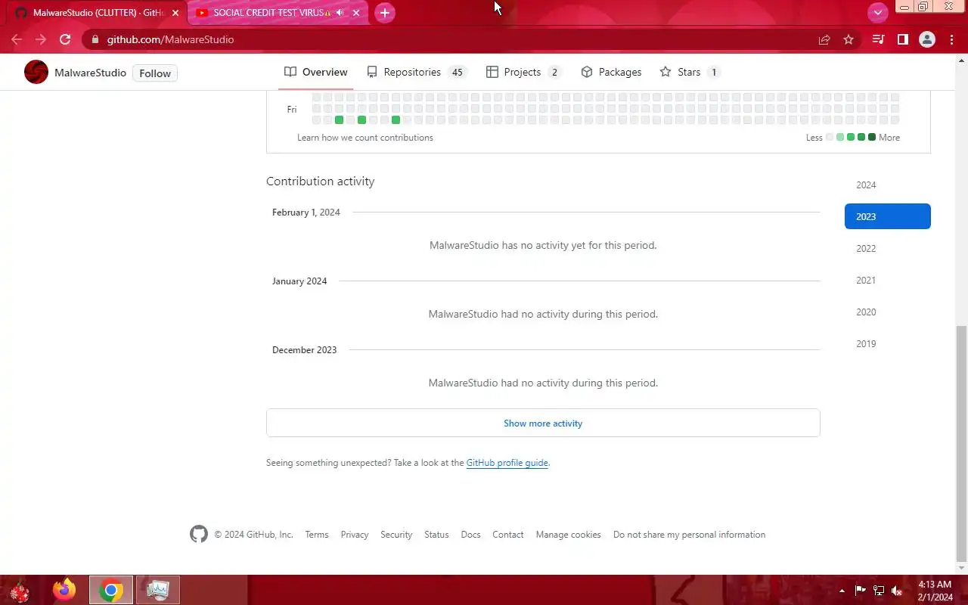Close the SOCIAL CREDIT TEST VIRUS tab
The height and width of the screenshot is (605, 968).
(x=356, y=13)
